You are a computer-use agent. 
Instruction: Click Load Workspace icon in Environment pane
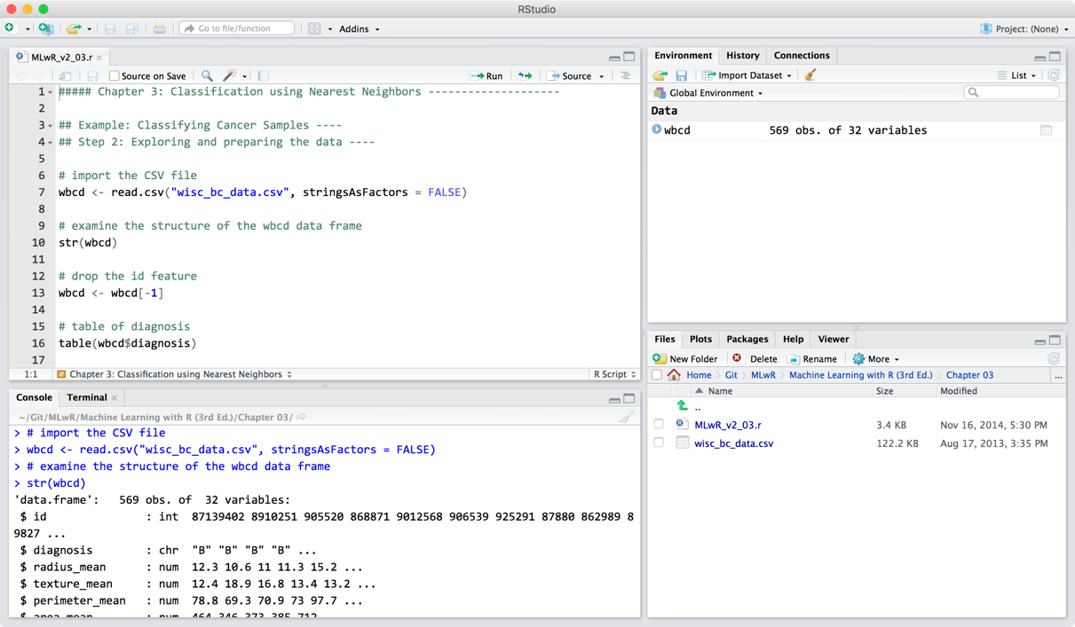pyautogui.click(x=660, y=75)
